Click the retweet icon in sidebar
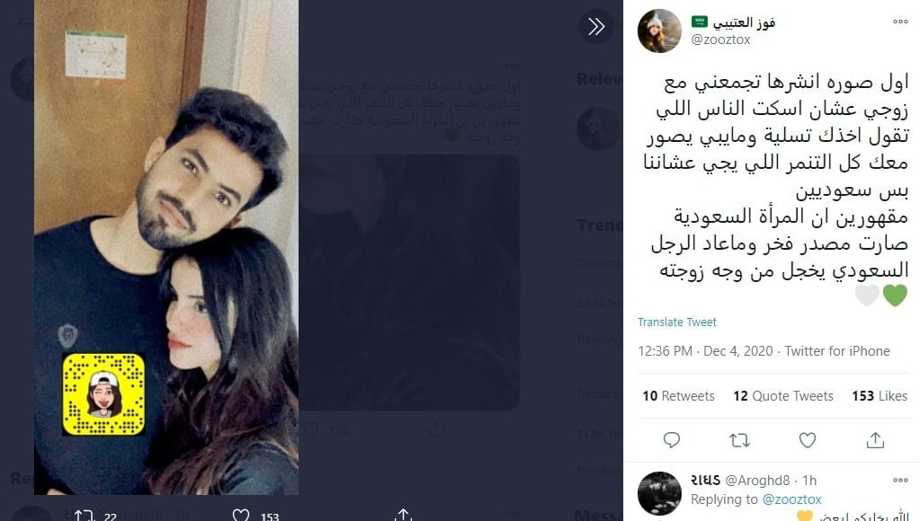Screen dimensions: 920x521 pos(739,439)
